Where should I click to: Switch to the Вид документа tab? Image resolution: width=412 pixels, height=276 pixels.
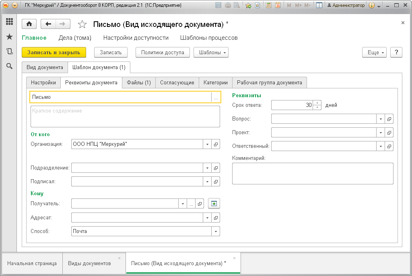(45, 67)
